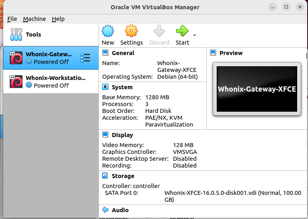Open the File menu
308x219 pixels.
coord(12,19)
